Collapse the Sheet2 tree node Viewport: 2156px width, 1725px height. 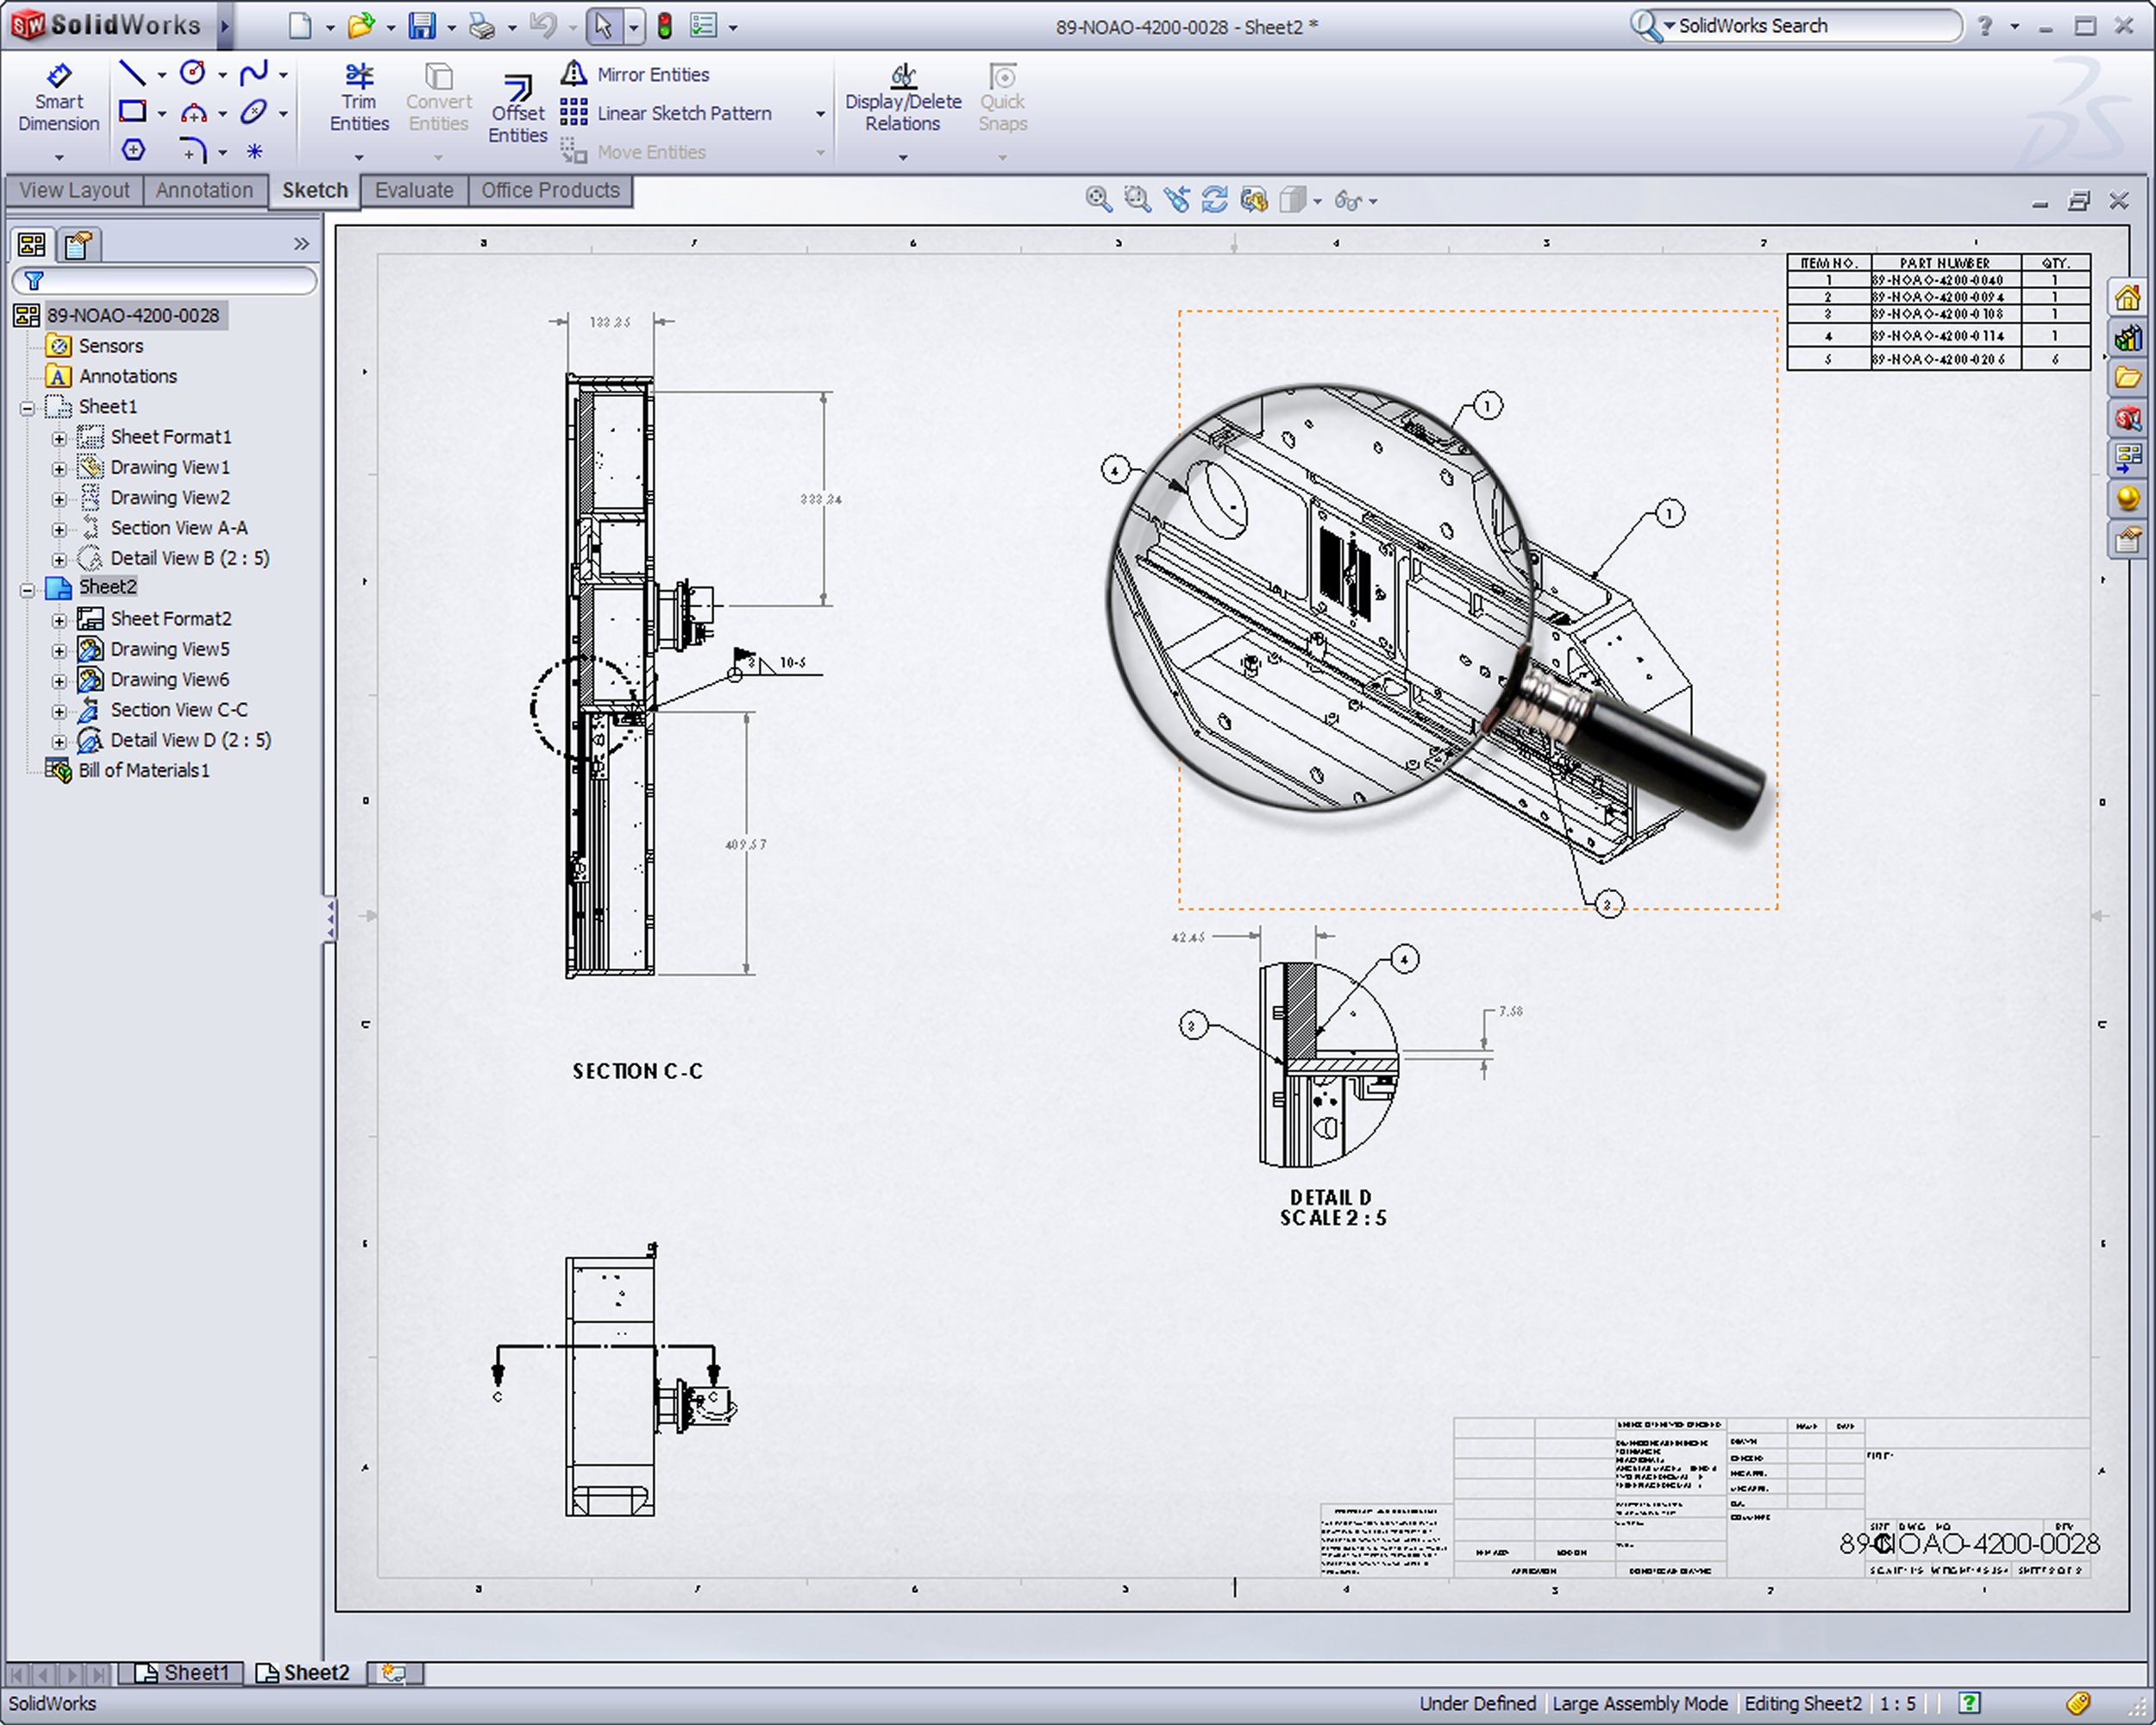pyautogui.click(x=28, y=589)
